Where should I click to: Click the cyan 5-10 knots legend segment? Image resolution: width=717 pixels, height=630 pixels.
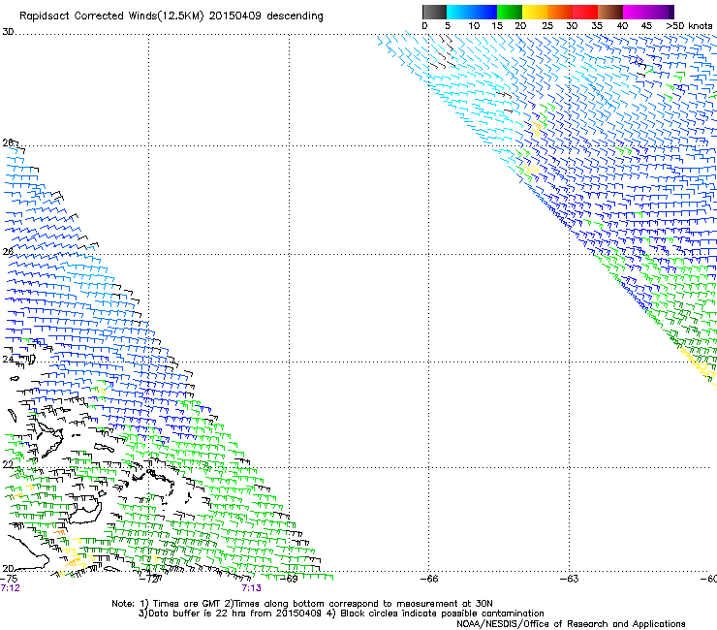[x=459, y=12]
